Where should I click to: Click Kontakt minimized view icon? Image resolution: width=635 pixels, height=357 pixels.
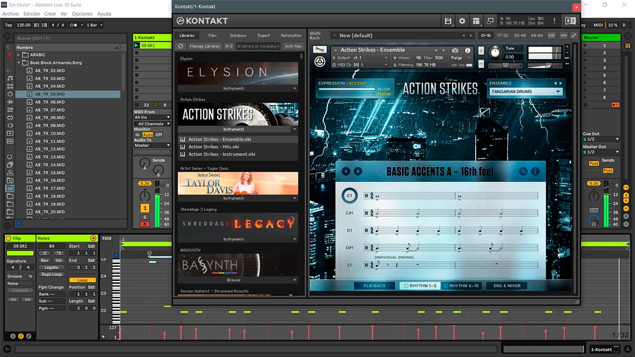[x=490, y=21]
